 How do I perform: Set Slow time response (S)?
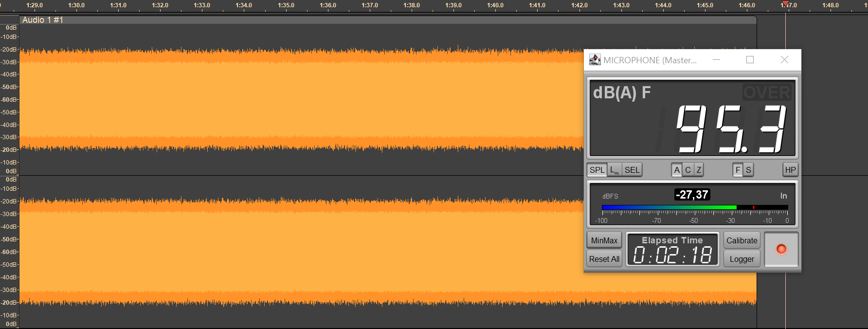(748, 170)
